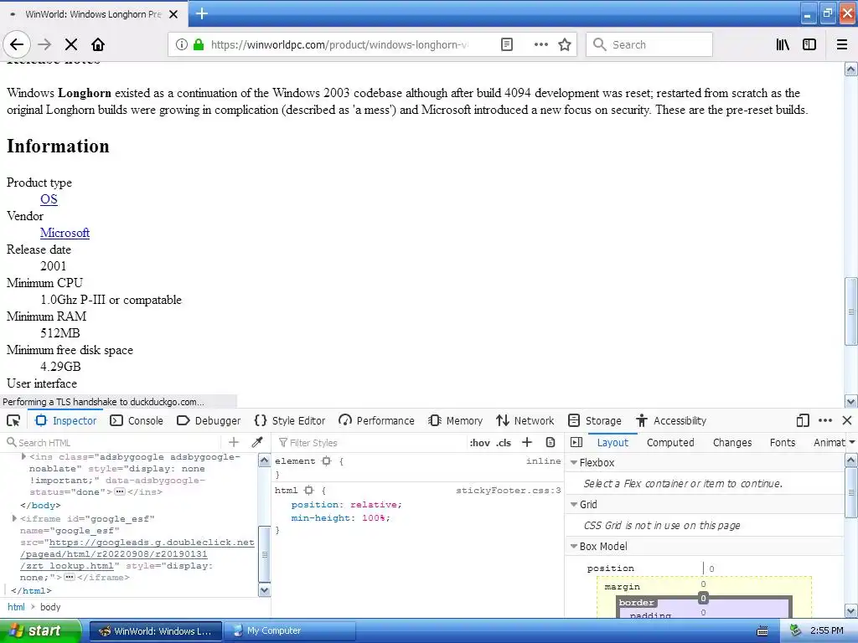Screen dimensions: 858x643
Task: Select body in the breadcrumb
Action: pyautogui.click(x=50, y=607)
